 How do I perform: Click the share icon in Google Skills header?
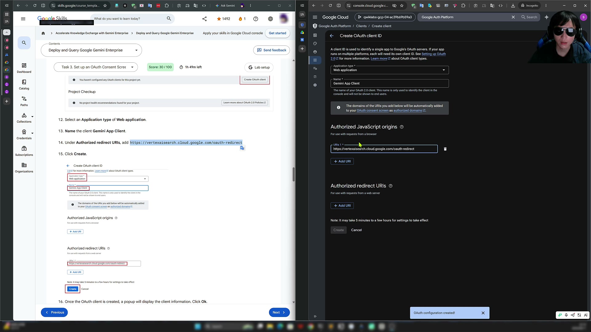204,19
